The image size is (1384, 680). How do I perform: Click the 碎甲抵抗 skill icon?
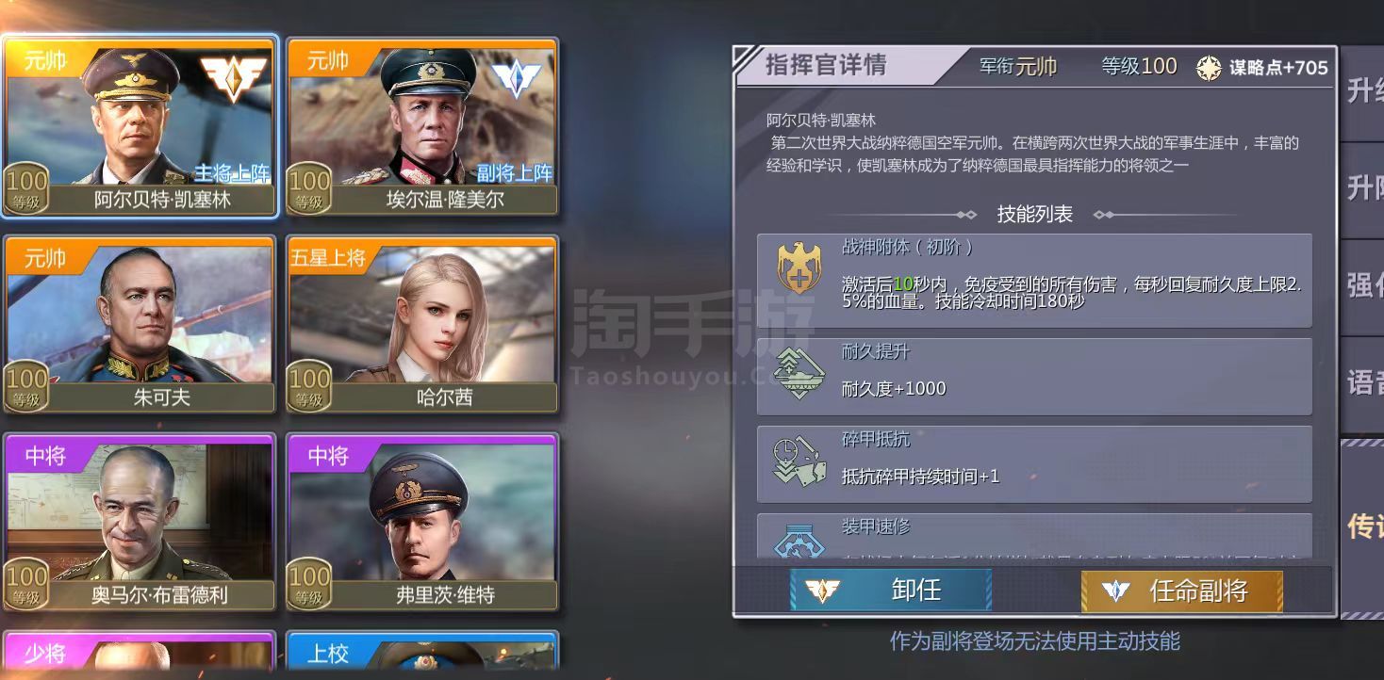(799, 461)
